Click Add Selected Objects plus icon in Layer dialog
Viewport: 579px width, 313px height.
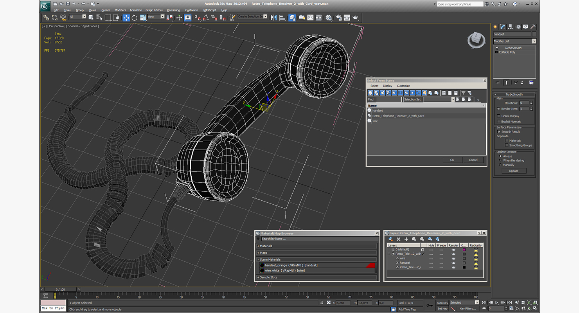click(x=406, y=239)
